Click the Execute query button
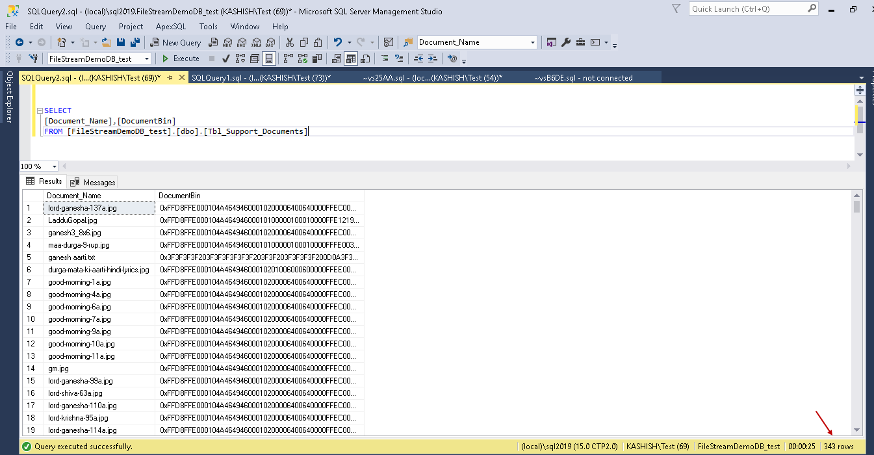The width and height of the screenshot is (874, 455). [181, 58]
